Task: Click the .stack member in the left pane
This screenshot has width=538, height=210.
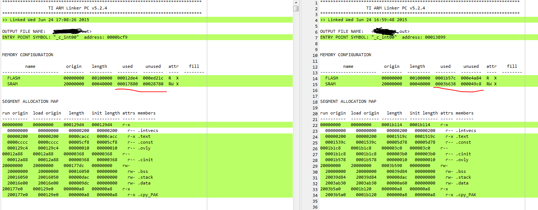Action: click(x=145, y=177)
